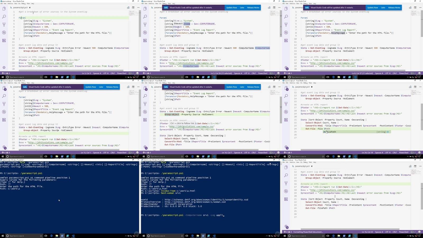This screenshot has height=238, width=423.
Task: Click Later in notification above Ln 15, Col 1 editor
Action: coord(101,87)
